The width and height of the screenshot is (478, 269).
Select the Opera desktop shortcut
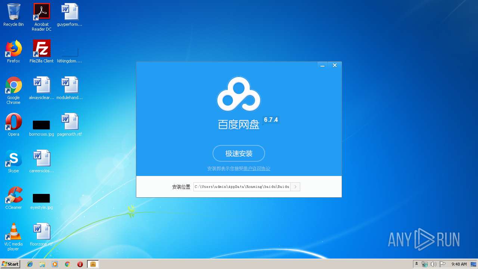[13, 125]
